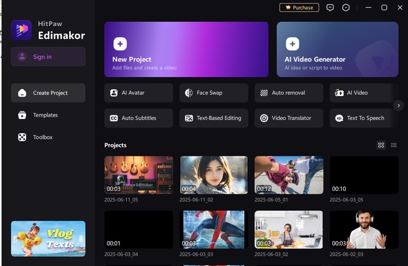Image resolution: width=408 pixels, height=266 pixels.
Task: Click the Templates play-folder icon
Action: [22, 115]
